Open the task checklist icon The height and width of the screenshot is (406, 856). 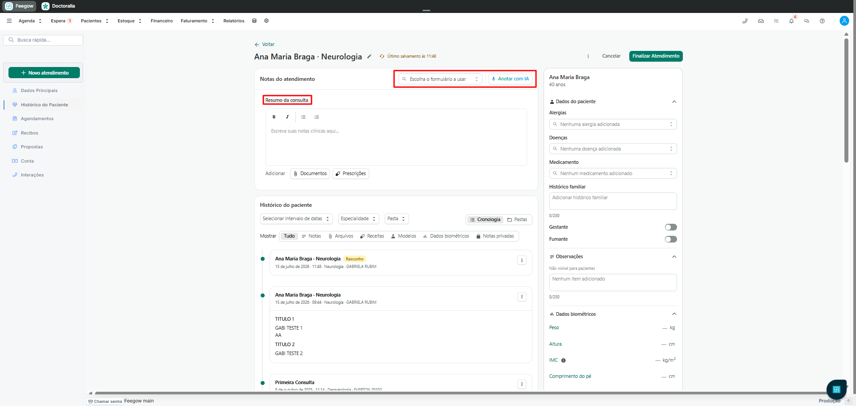tap(777, 21)
